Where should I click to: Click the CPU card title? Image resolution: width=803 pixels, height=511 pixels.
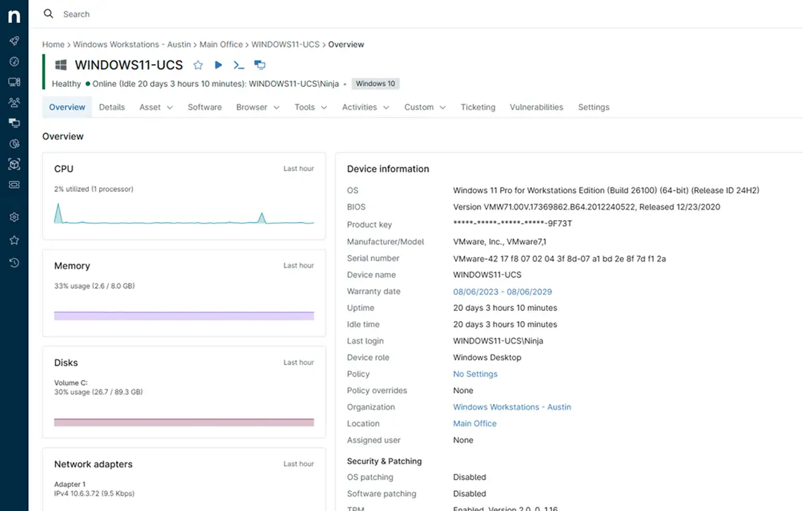tap(64, 169)
